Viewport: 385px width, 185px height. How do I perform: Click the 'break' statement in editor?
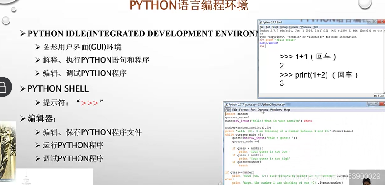coord(243,166)
